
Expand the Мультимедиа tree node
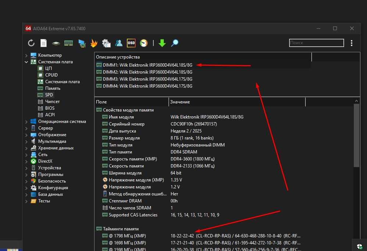click(26, 142)
